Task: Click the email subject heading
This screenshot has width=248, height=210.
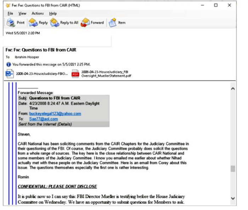Action: (41, 50)
